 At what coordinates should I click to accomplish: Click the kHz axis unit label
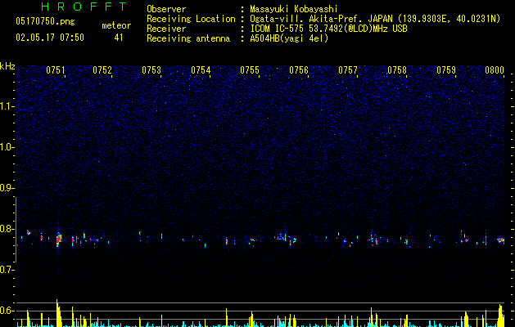7,66
